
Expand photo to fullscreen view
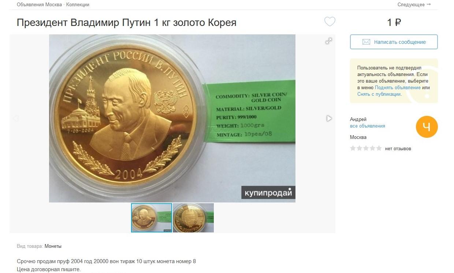click(329, 41)
